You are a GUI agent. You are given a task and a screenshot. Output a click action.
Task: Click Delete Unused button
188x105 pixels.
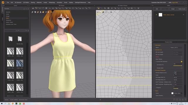click(x=182, y=9)
